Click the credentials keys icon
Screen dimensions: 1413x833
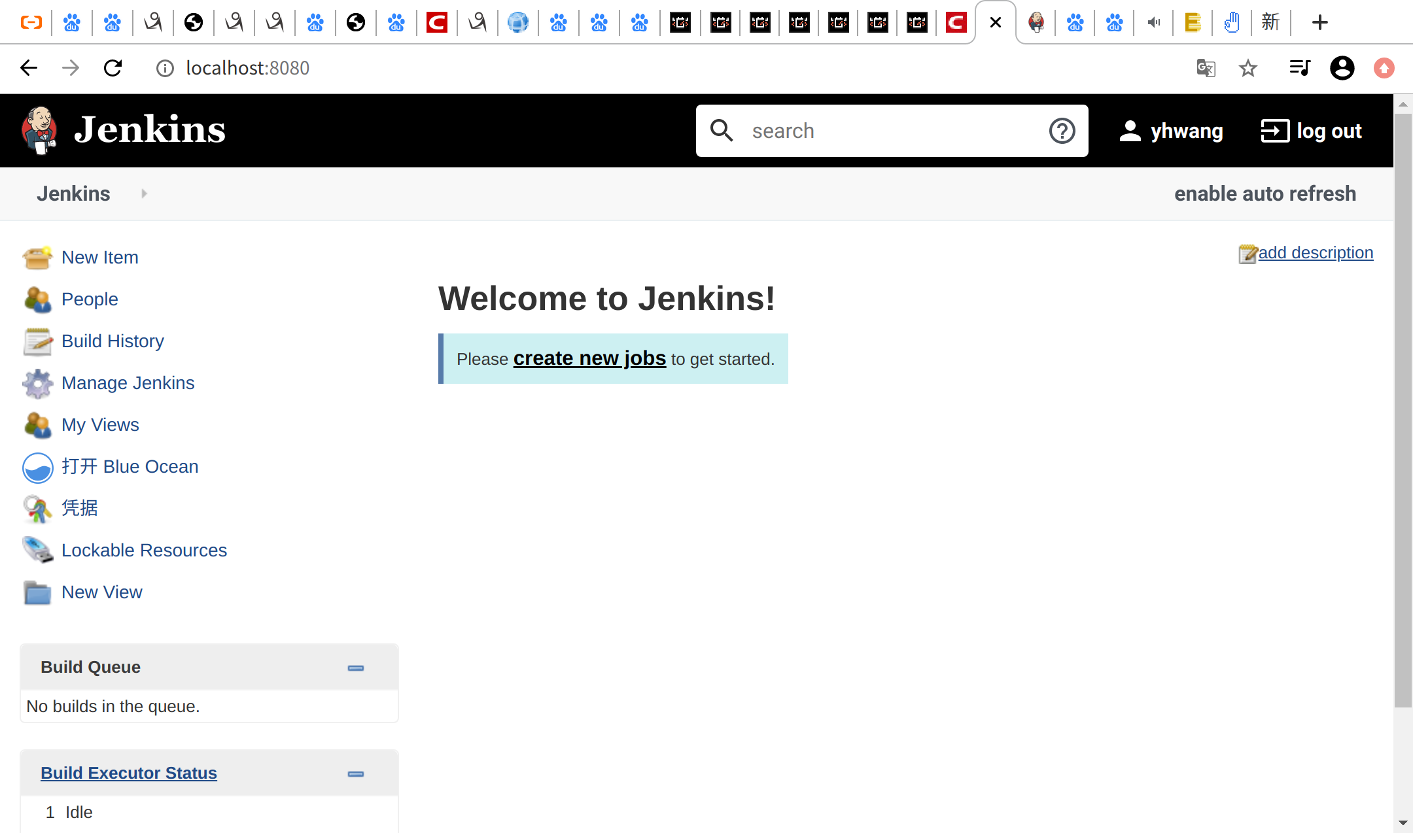[37, 509]
